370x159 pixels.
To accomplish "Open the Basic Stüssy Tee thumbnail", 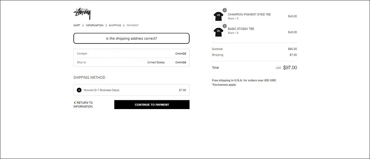I will [219, 32].
